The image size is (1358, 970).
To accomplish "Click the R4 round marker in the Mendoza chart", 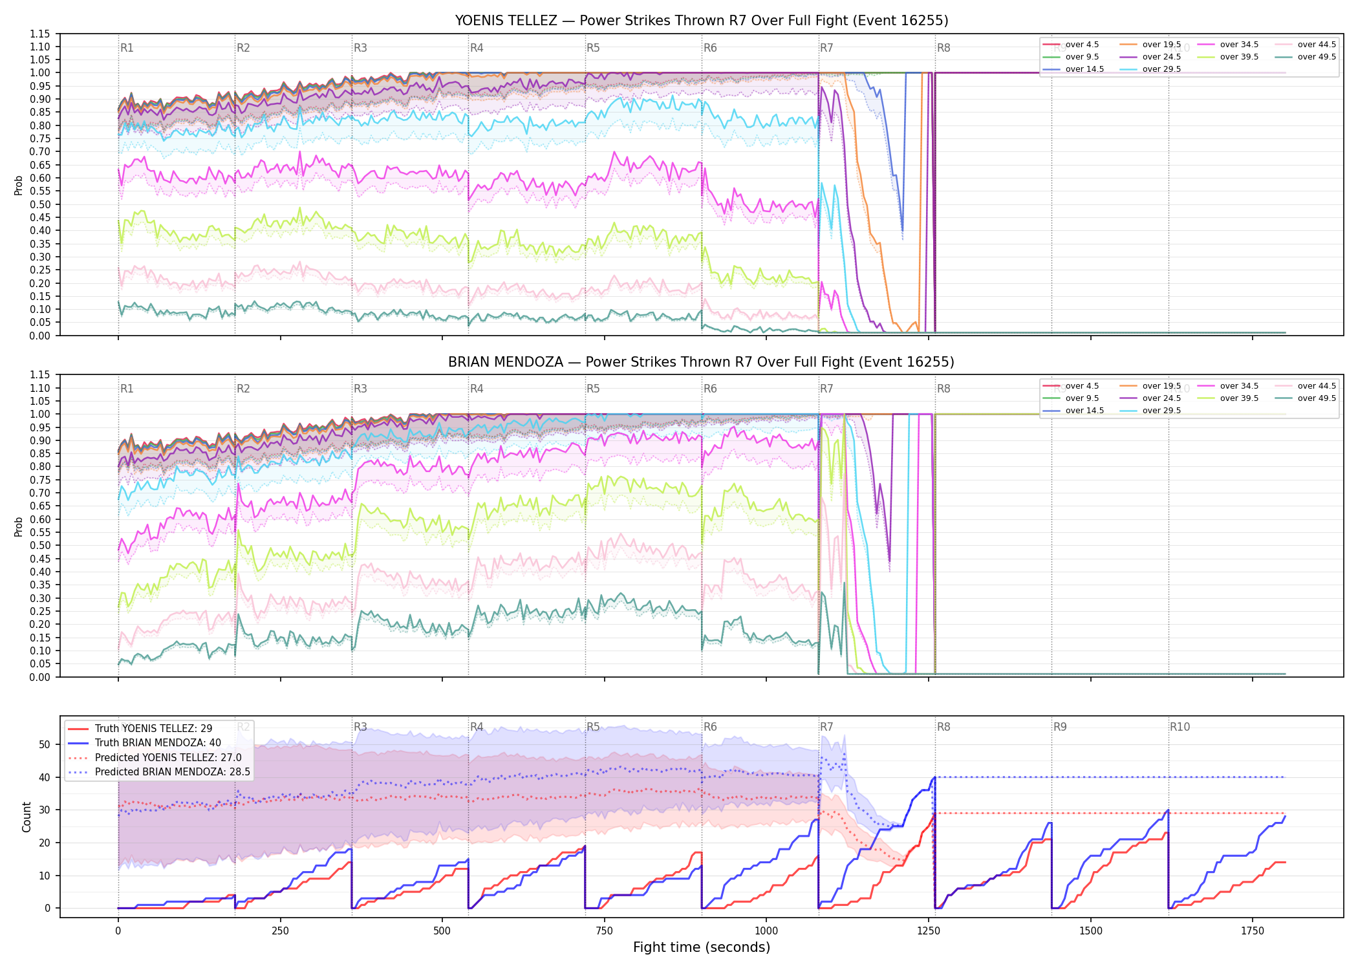I will [x=477, y=389].
